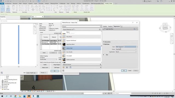Click the search magnifier icon in Material Browser
This screenshot has height=98, width=175.
click(100, 27)
